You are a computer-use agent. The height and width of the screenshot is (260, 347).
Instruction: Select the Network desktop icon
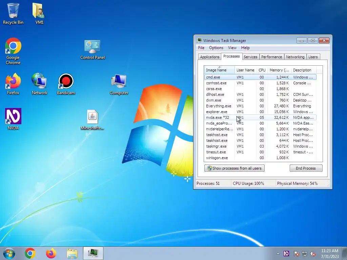pos(39,84)
